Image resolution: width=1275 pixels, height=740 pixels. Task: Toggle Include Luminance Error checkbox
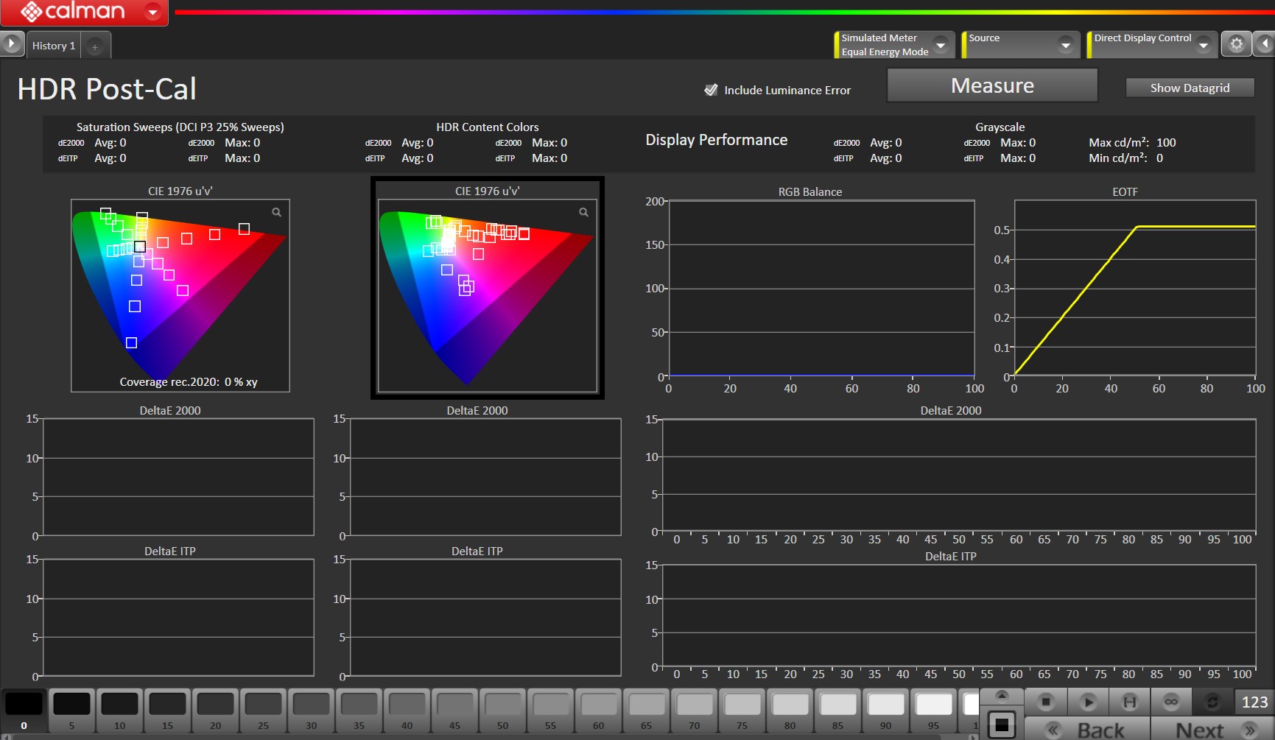[711, 90]
